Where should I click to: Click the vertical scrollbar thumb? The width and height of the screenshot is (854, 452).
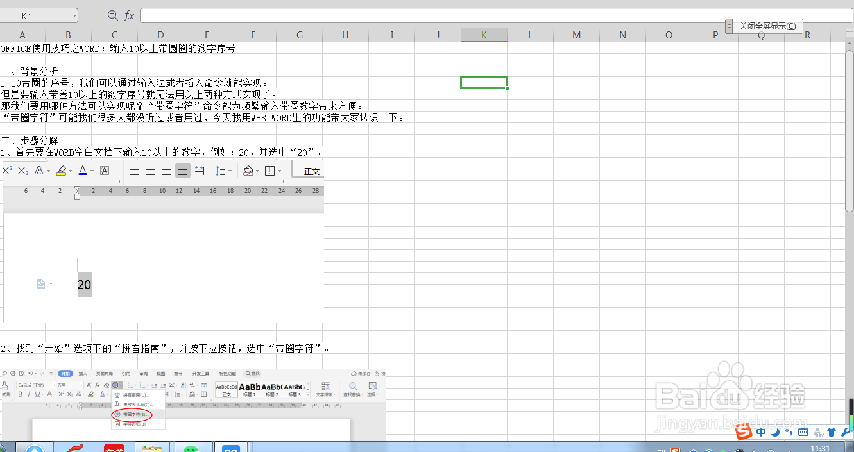tap(850, 130)
